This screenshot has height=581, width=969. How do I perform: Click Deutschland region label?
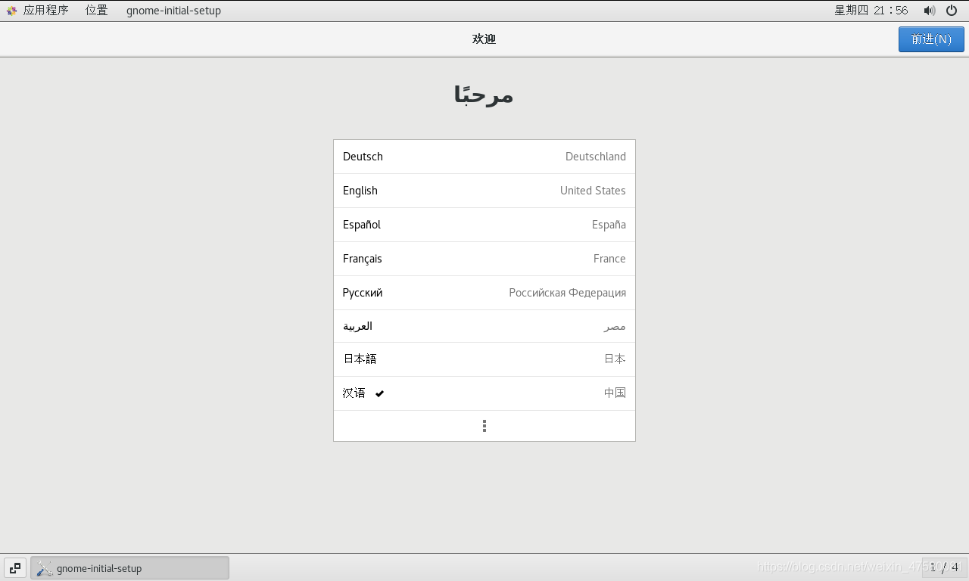click(x=596, y=157)
